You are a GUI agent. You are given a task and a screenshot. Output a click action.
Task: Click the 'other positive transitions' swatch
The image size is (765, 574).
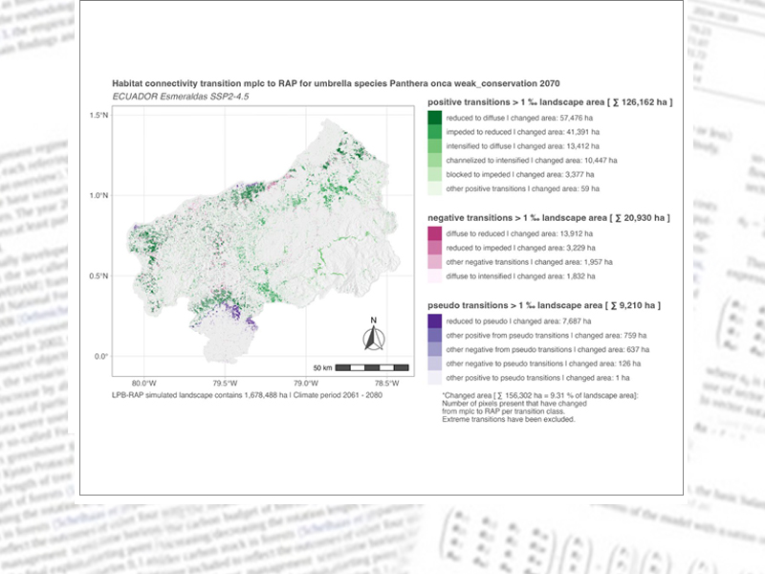[x=435, y=189]
